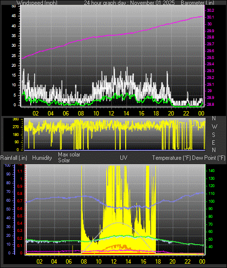Select hour 12 under the windspeed chart
This screenshot has width=227, height=268.
tap(111, 114)
